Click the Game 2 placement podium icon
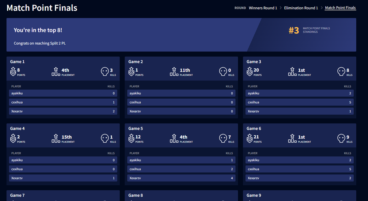Image resolution: width=368 pixels, height=201 pixels. 174,72
